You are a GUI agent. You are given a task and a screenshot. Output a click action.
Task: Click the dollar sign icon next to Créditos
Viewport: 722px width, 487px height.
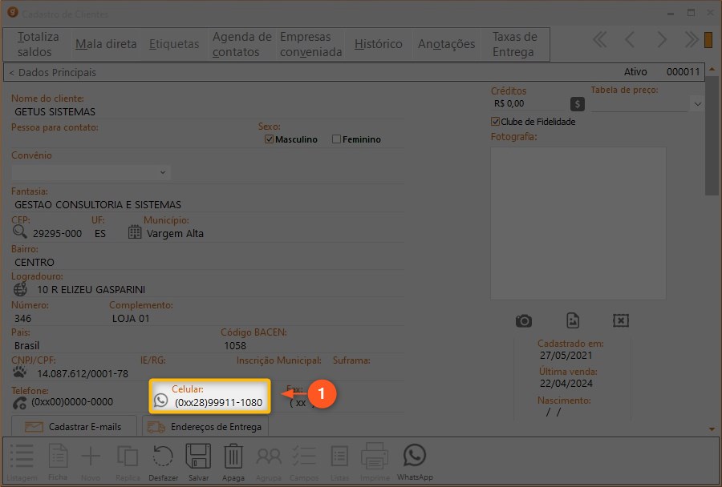coord(577,103)
